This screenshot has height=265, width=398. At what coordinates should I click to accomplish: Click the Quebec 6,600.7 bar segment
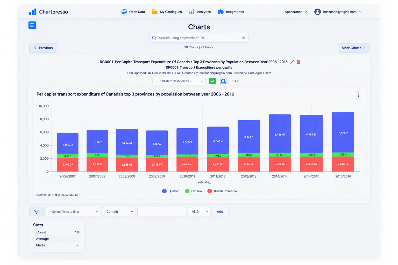343,132
